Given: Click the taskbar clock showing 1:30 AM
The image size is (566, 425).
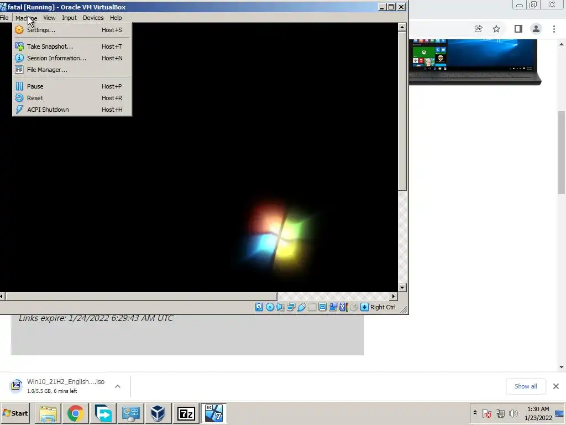Looking at the screenshot, I should (x=538, y=413).
